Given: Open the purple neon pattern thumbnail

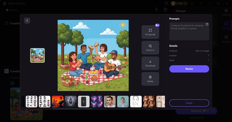Looking at the screenshot, I should point(97,102).
